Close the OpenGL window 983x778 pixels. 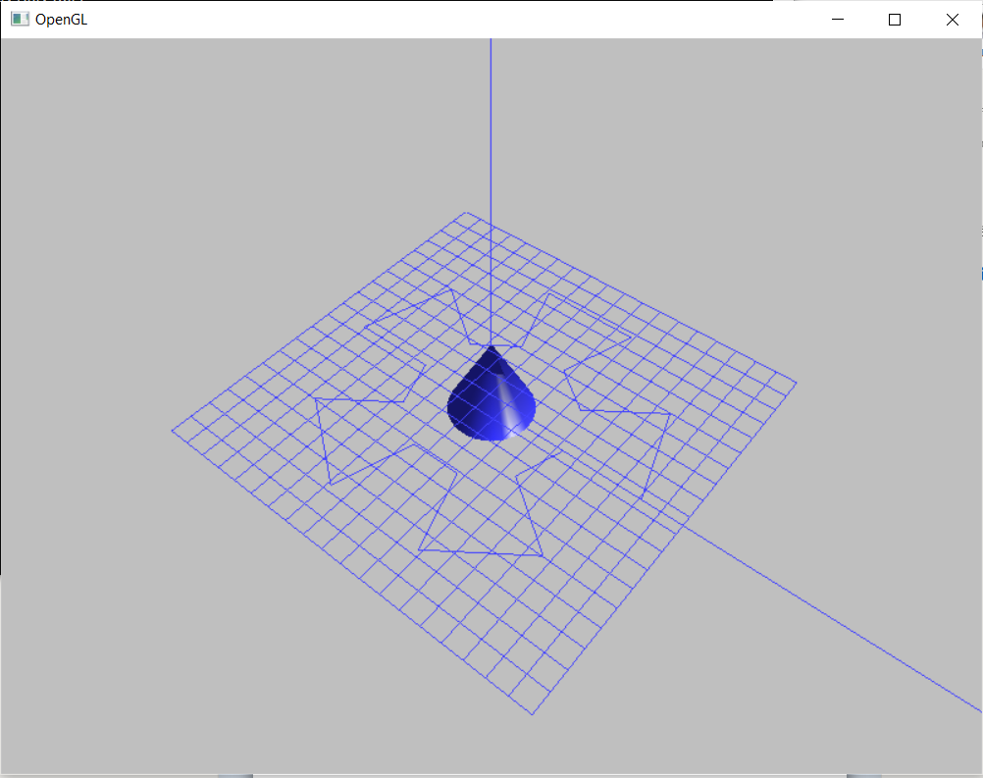click(951, 19)
